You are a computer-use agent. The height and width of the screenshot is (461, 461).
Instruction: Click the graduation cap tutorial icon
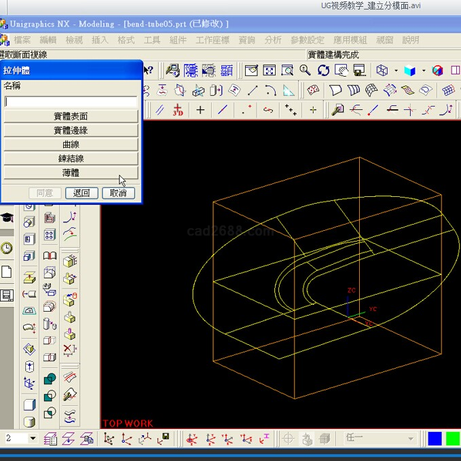point(7,218)
